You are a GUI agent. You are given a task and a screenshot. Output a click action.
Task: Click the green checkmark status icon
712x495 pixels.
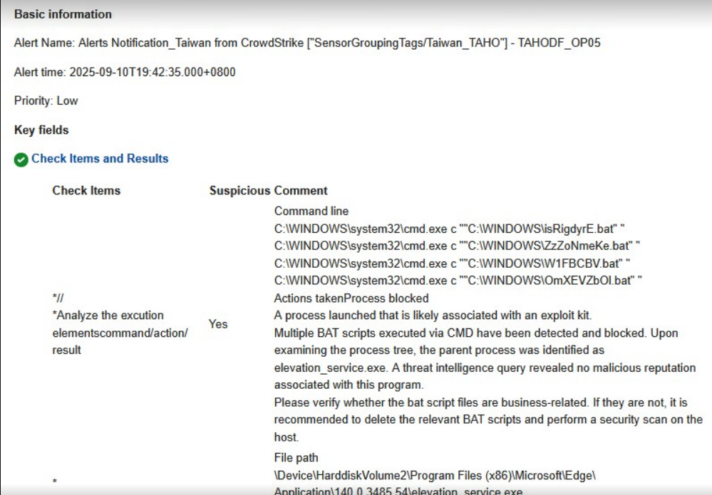[21, 159]
